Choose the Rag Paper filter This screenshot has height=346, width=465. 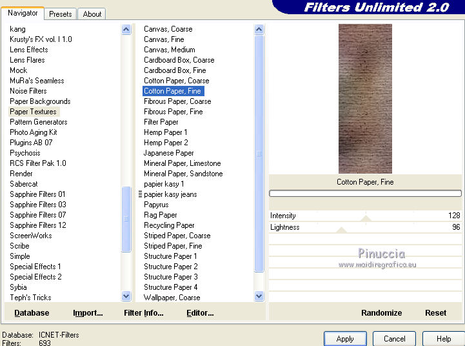(160, 215)
